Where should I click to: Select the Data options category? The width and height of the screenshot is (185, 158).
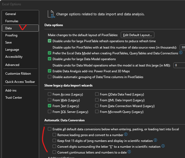tap(20, 28)
